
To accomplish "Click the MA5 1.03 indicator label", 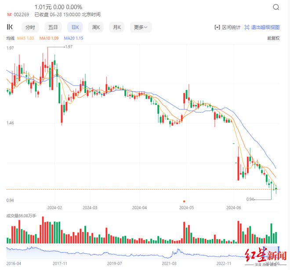I will (x=25, y=38).
